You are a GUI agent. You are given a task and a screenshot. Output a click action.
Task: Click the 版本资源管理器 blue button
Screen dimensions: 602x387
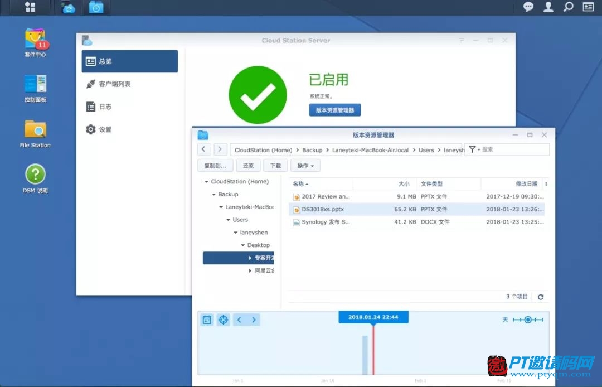(335, 110)
